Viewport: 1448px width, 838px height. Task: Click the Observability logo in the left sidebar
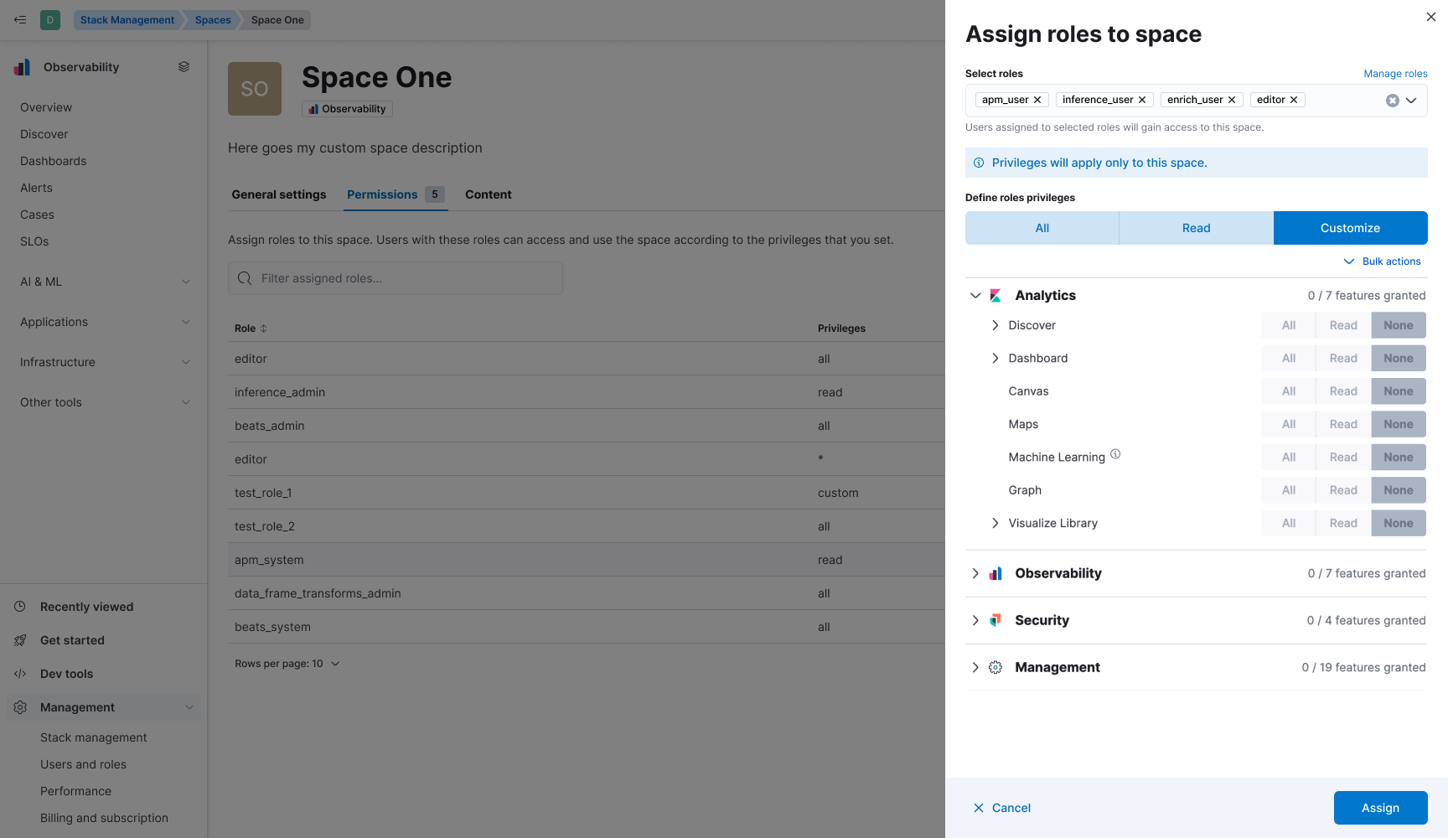[x=22, y=67]
